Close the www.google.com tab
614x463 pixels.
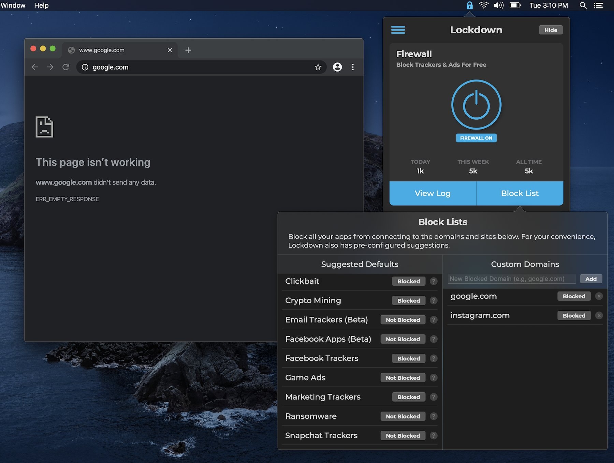pyautogui.click(x=170, y=50)
